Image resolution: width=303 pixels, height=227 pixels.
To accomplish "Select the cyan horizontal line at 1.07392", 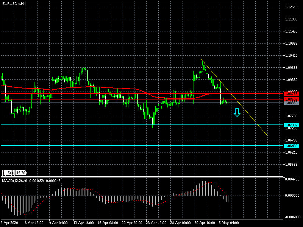I will 114,125.
